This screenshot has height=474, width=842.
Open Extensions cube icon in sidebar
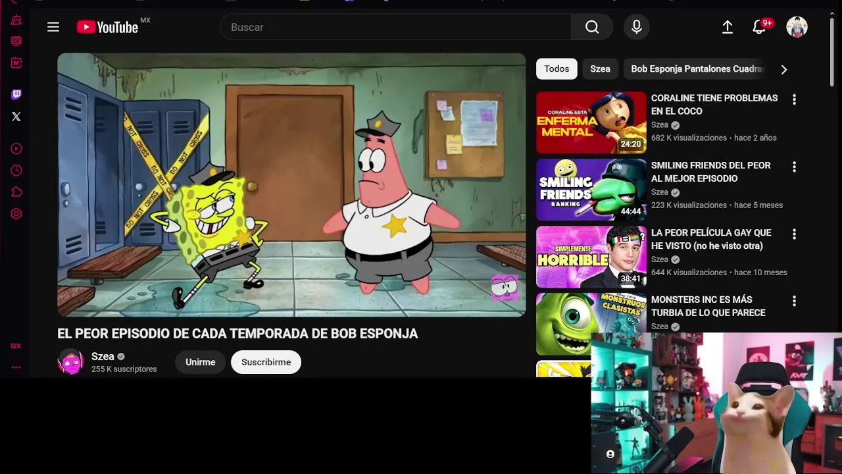(x=16, y=192)
